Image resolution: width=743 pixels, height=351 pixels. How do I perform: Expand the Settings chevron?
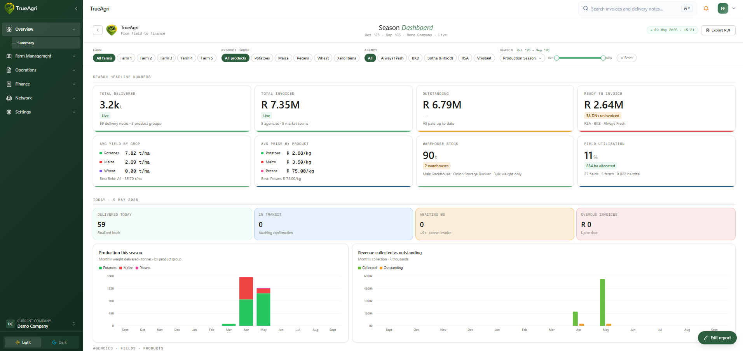pyautogui.click(x=74, y=112)
